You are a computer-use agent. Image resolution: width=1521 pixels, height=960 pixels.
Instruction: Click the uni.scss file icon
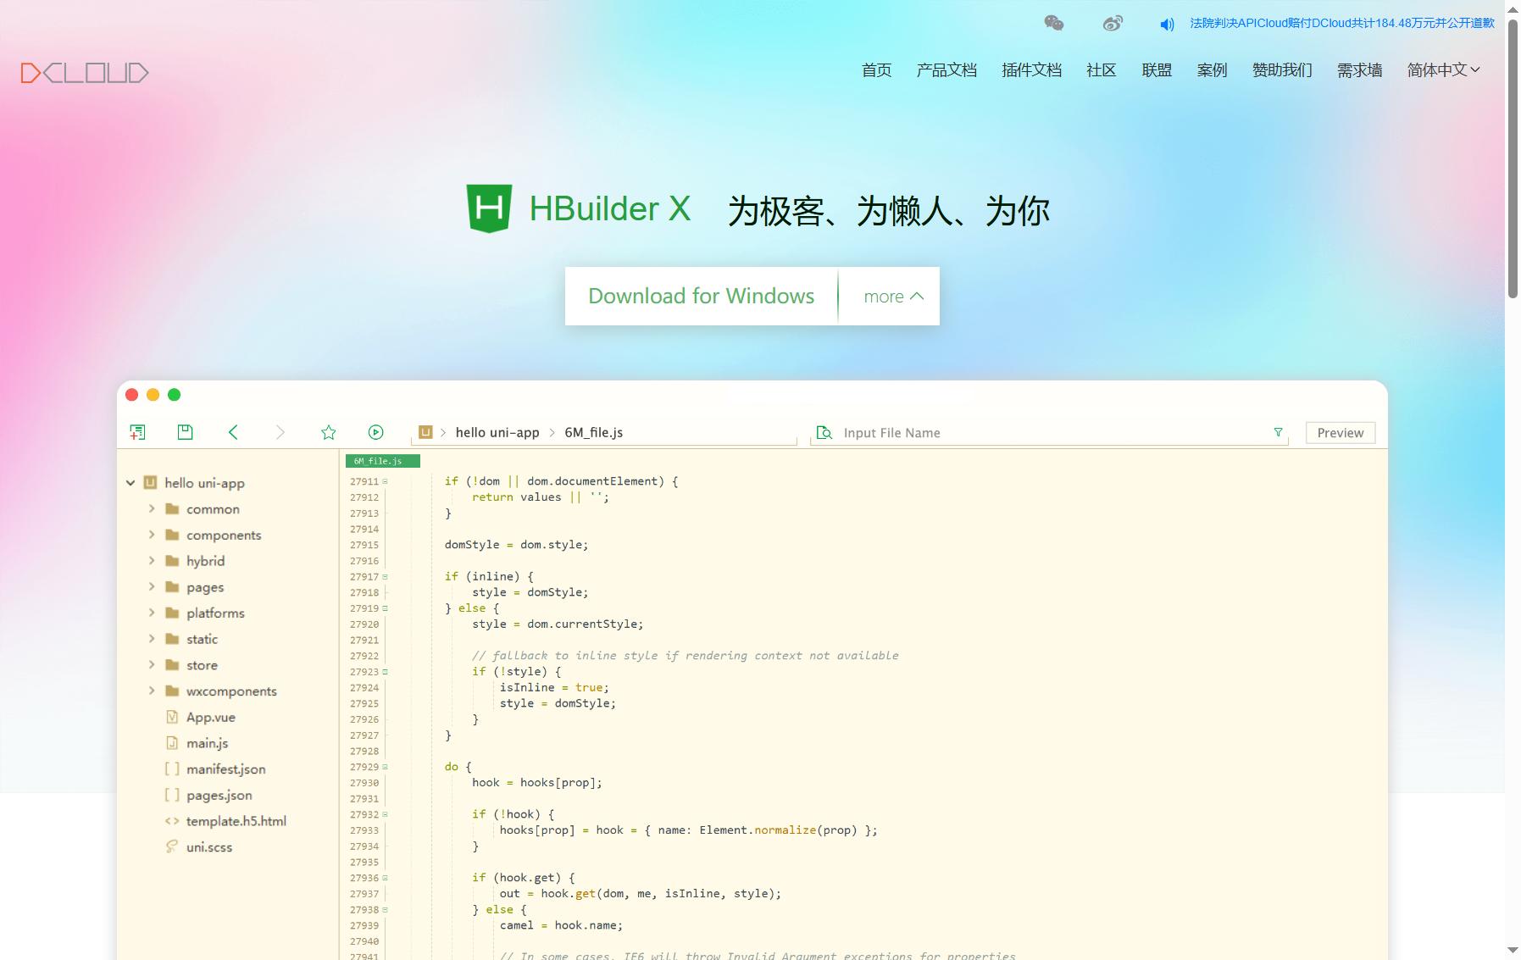pyautogui.click(x=172, y=846)
